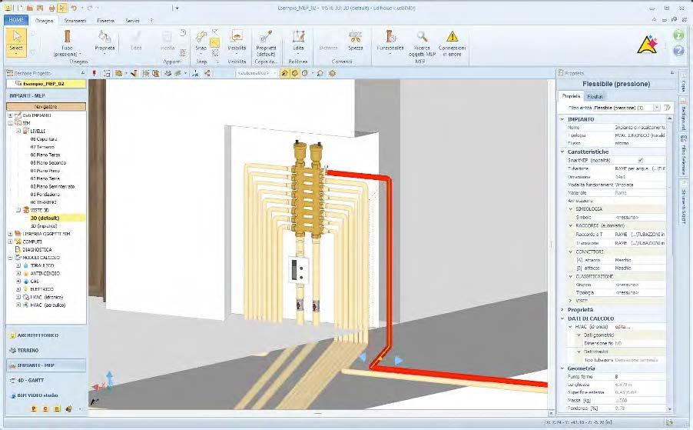Toggle the first highlighted view-mode button

click(286, 73)
